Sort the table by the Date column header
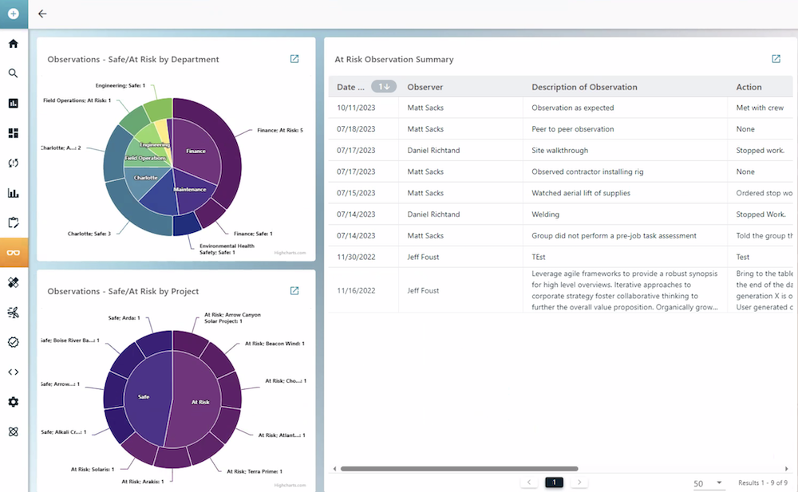This screenshot has height=492, width=798. [x=350, y=87]
